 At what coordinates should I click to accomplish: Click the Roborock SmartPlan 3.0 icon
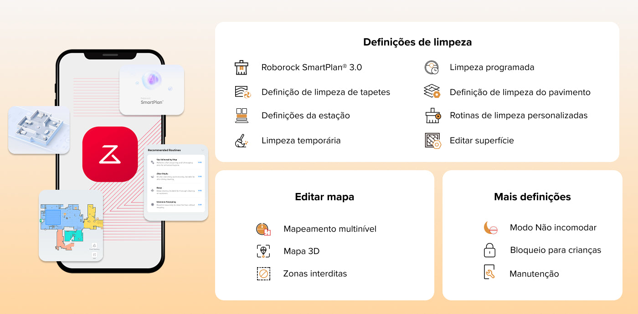click(242, 67)
